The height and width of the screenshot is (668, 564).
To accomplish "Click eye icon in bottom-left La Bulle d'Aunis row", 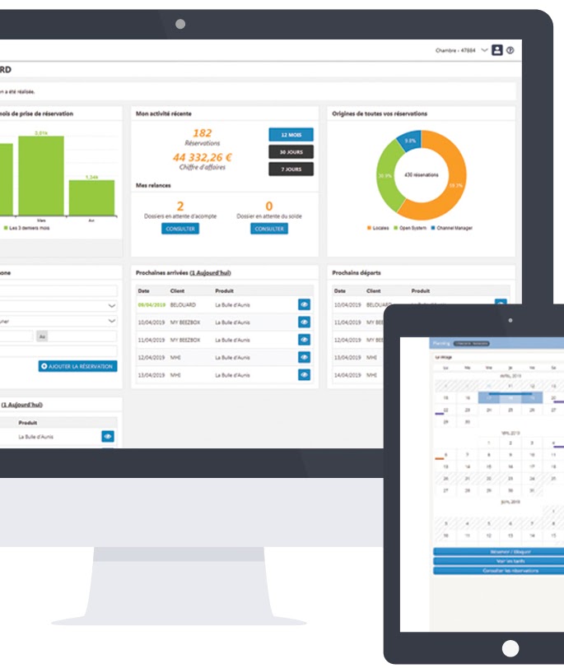I will [x=107, y=436].
